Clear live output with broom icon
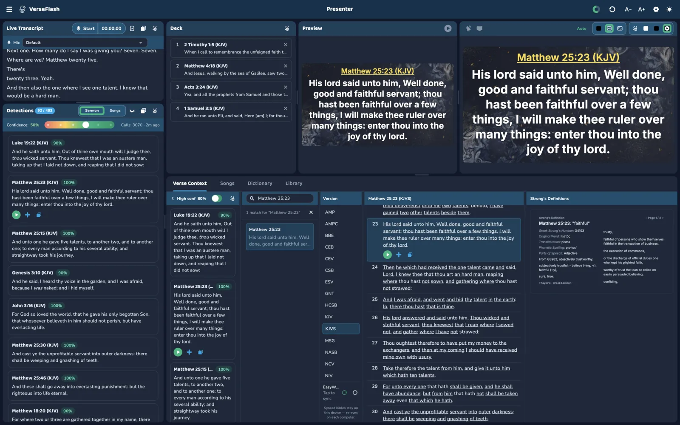This screenshot has width=680, height=425. (x=635, y=28)
